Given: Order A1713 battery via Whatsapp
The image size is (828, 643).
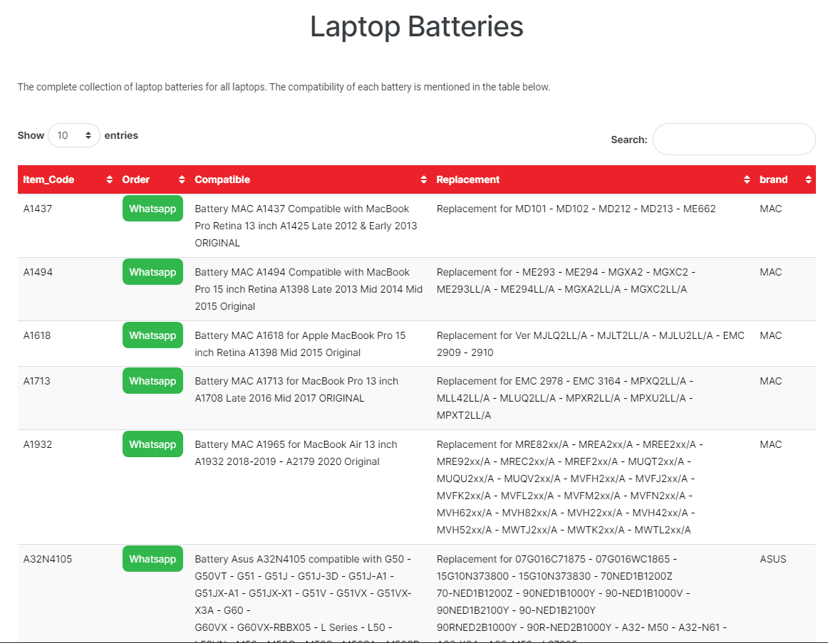Looking at the screenshot, I should tap(152, 381).
